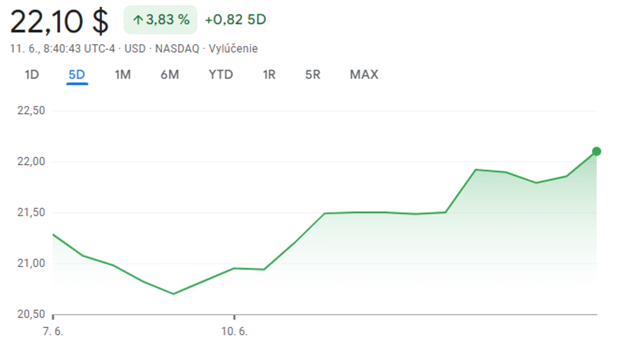623x340 pixels.
Task: Click the 22,50 y-axis label
Action: click(x=33, y=111)
